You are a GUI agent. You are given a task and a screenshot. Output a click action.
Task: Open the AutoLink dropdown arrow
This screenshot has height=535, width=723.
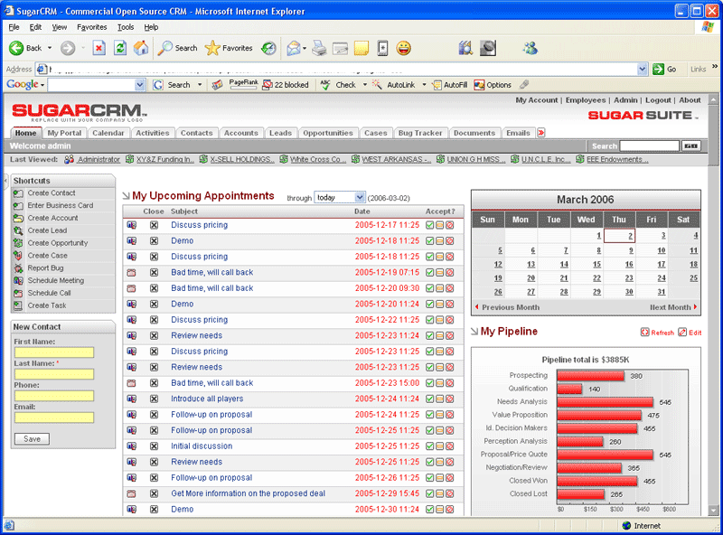click(x=424, y=85)
